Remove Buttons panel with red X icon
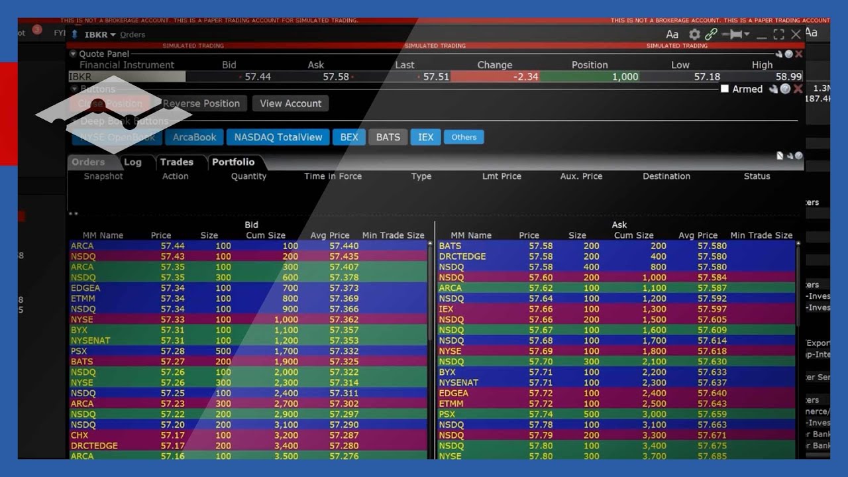The width and height of the screenshot is (848, 477). (x=798, y=89)
